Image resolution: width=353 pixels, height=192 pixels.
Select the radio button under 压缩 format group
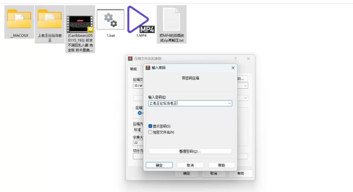[139, 113]
